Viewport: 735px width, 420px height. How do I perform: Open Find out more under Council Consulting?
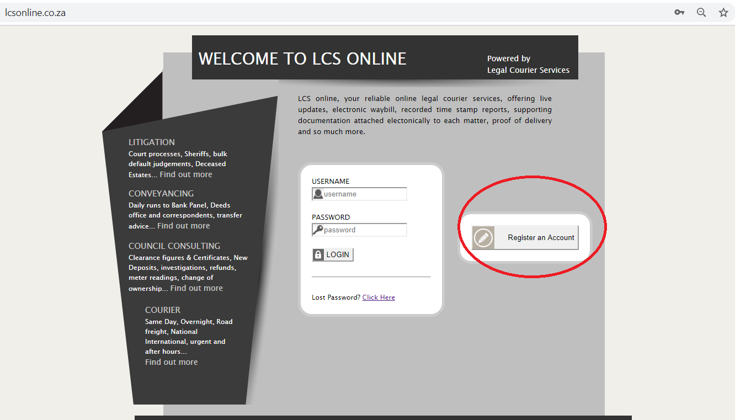(196, 288)
